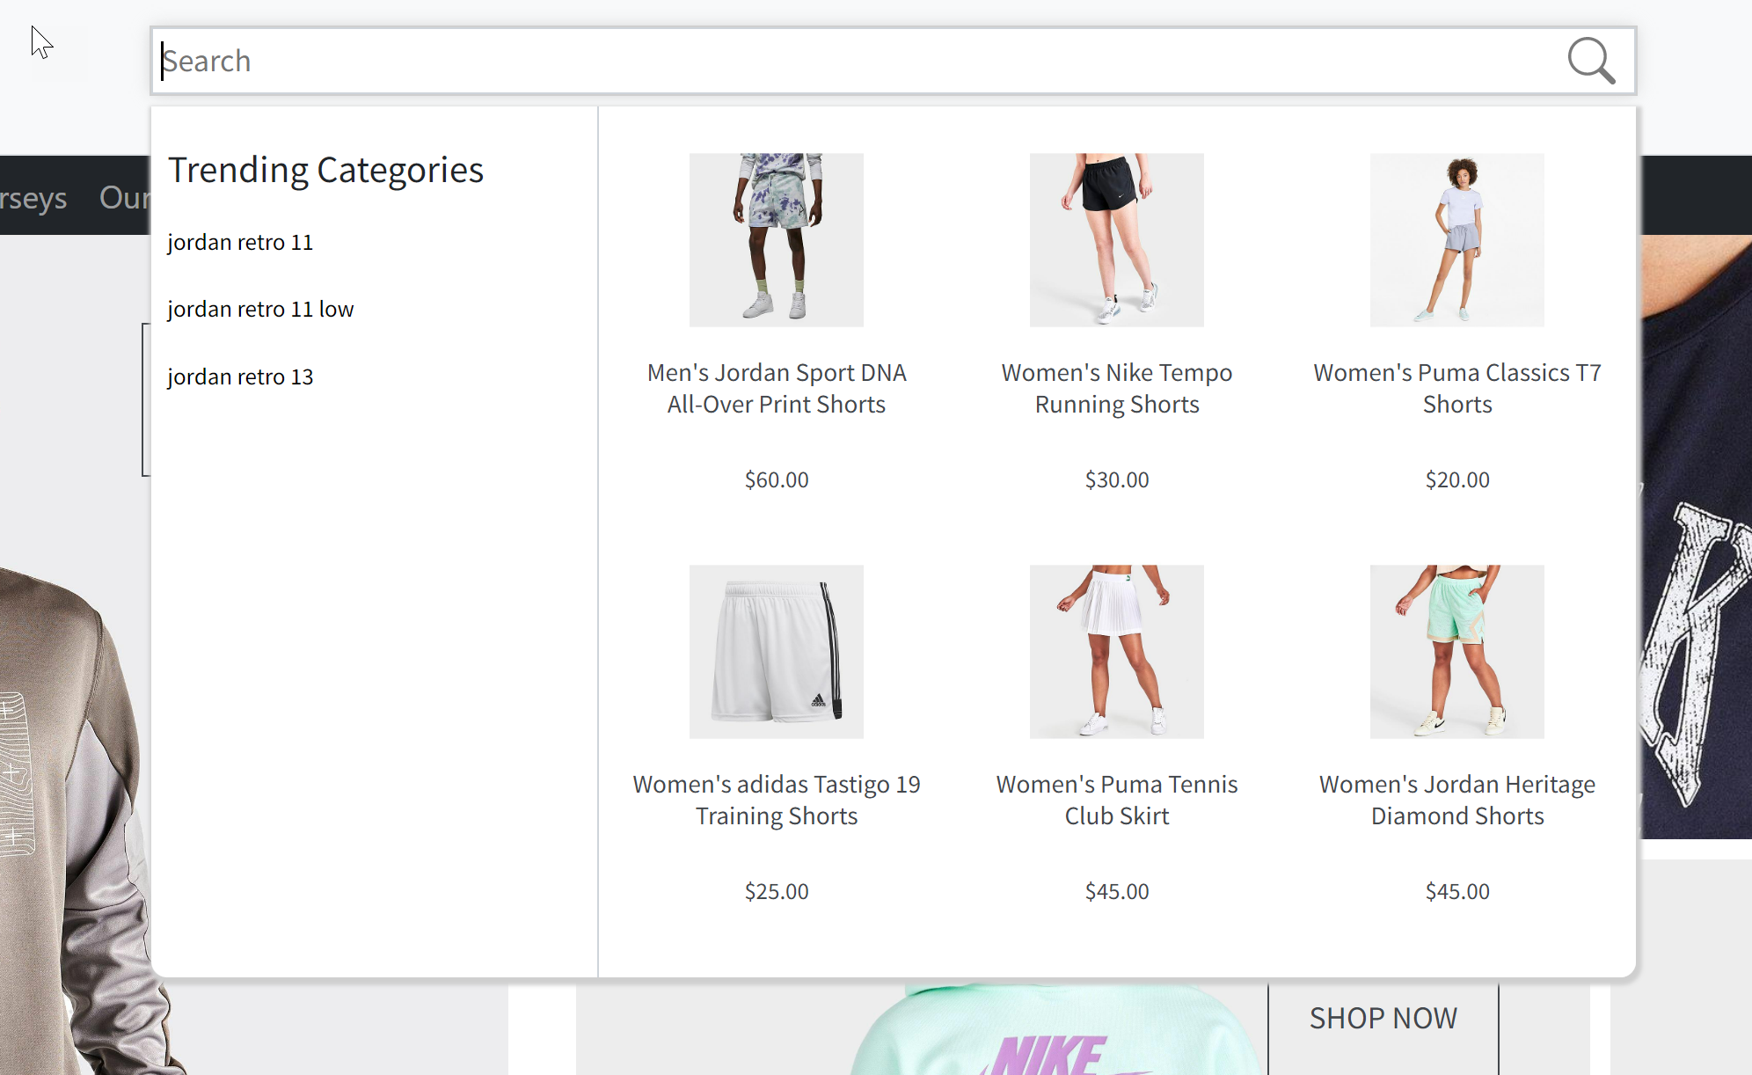Click Women's adidas Tastigo 19 Training Shorts title
This screenshot has width=1752, height=1075.
[x=777, y=800]
